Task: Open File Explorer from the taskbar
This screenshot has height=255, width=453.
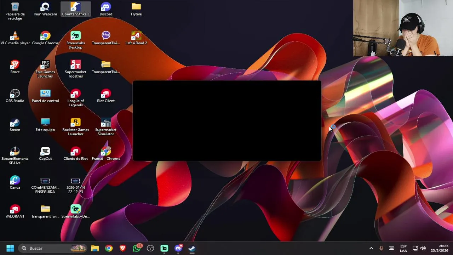Action: [x=95, y=248]
